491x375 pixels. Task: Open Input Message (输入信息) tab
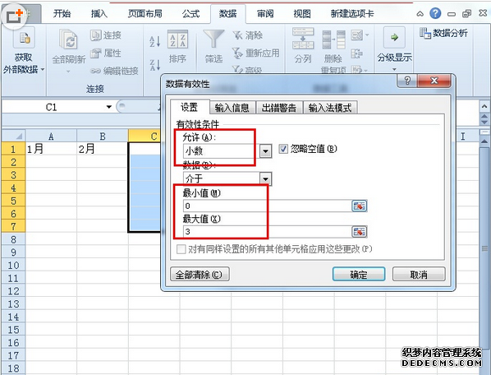click(232, 108)
